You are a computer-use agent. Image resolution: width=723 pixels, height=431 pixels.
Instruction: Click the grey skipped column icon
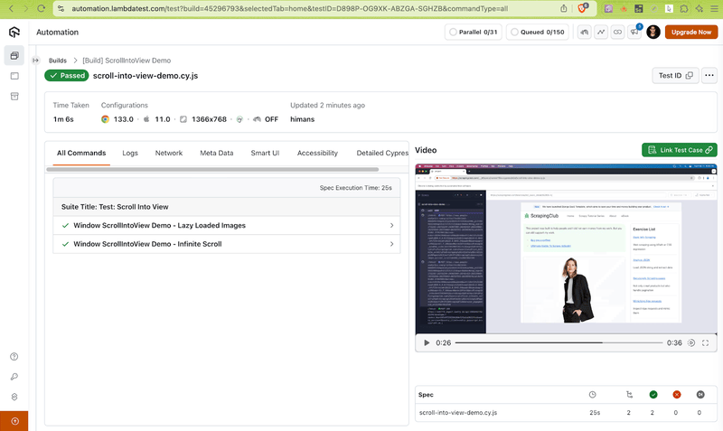click(700, 395)
